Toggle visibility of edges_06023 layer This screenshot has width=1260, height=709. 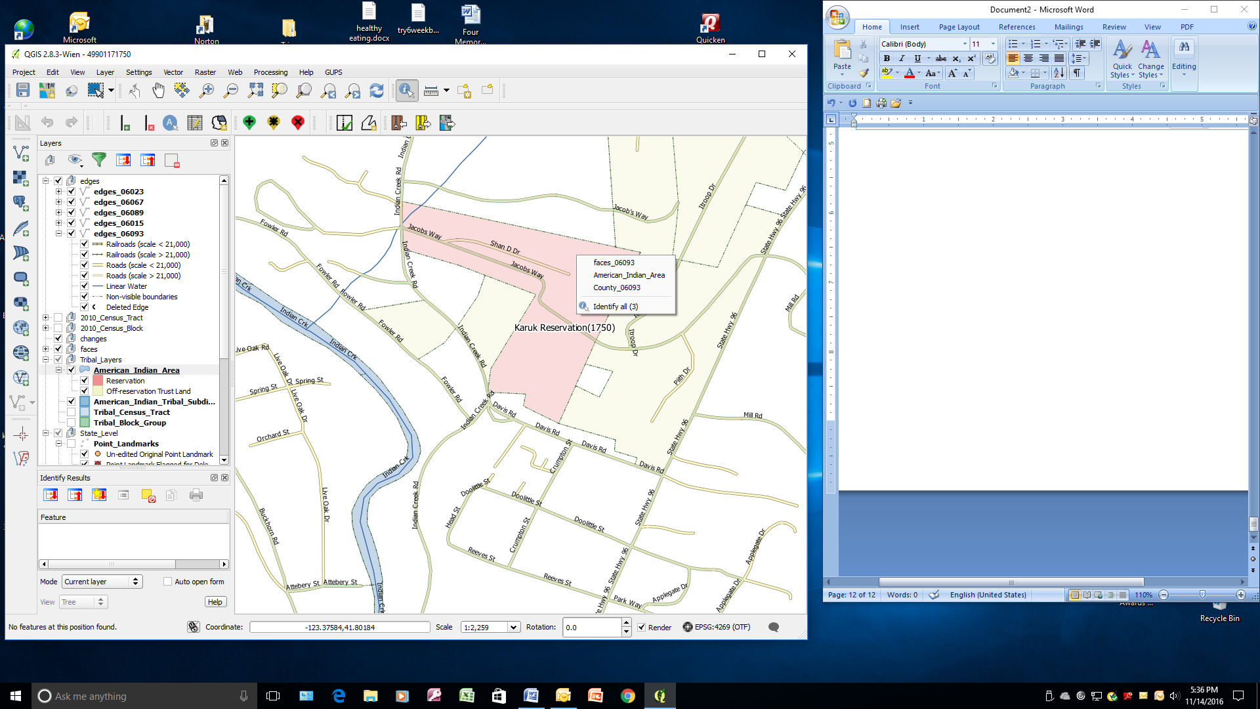click(x=71, y=191)
